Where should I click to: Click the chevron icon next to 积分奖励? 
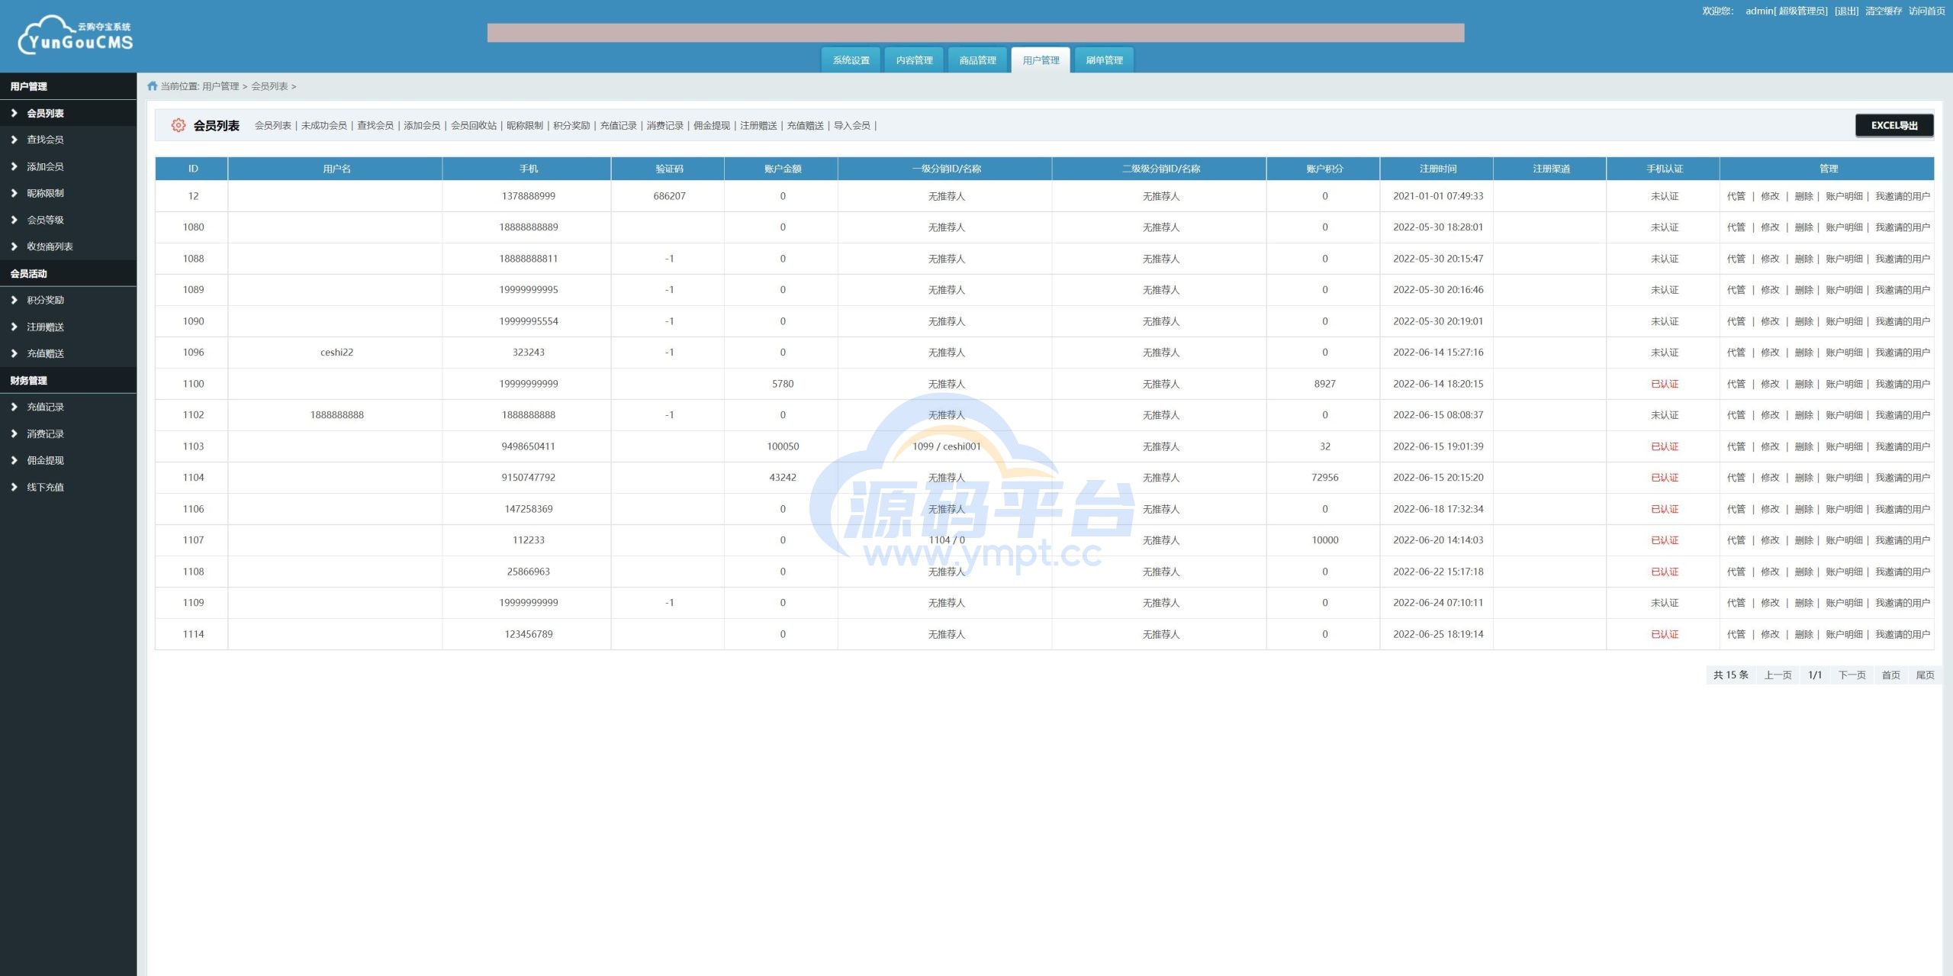tap(14, 300)
